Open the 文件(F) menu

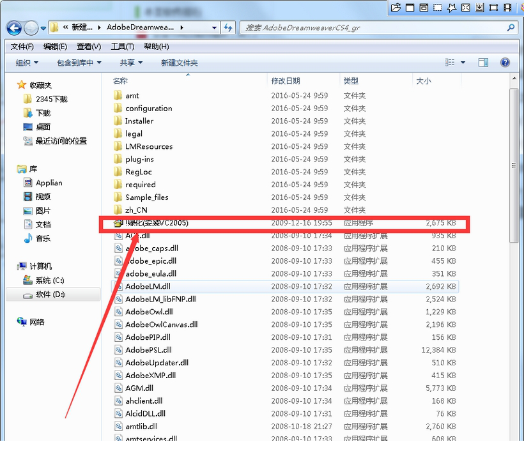(22, 47)
